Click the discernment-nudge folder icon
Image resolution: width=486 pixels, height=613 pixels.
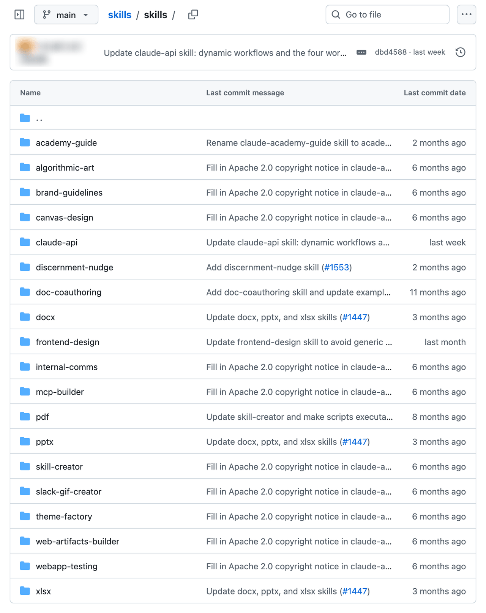(x=25, y=267)
